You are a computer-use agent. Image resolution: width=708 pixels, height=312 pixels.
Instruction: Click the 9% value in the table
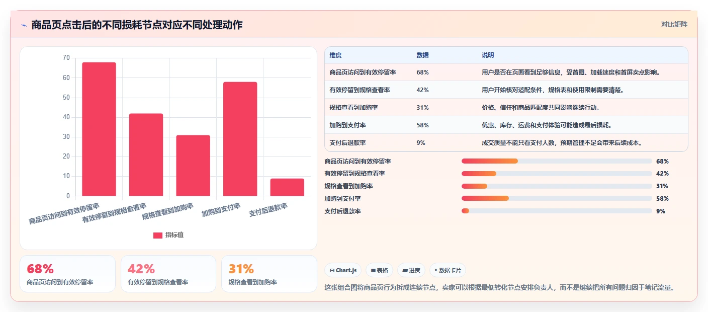[x=421, y=143]
